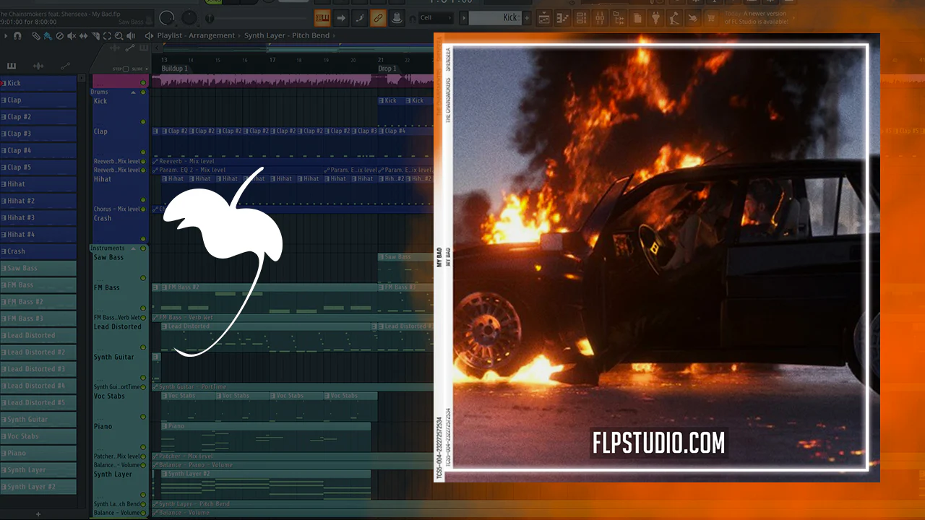Mute the Instruments group using its LED
The image size is (925, 520).
(143, 248)
